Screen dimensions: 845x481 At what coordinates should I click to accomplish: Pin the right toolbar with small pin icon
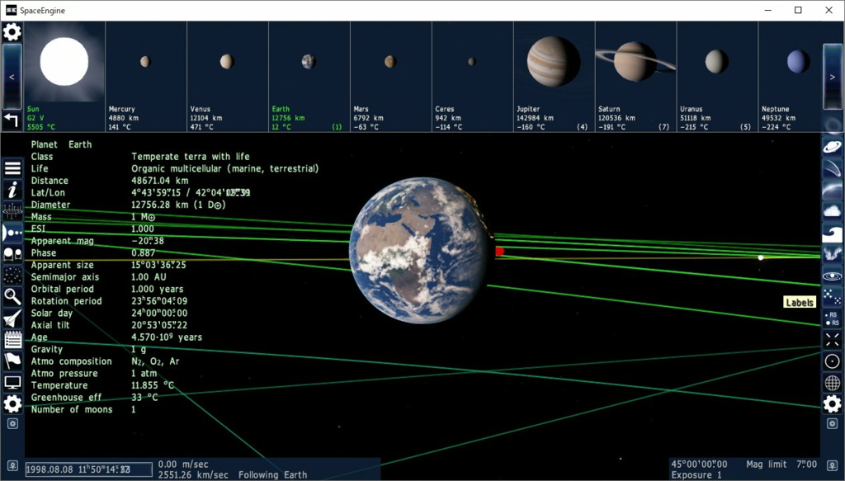pyautogui.click(x=832, y=424)
